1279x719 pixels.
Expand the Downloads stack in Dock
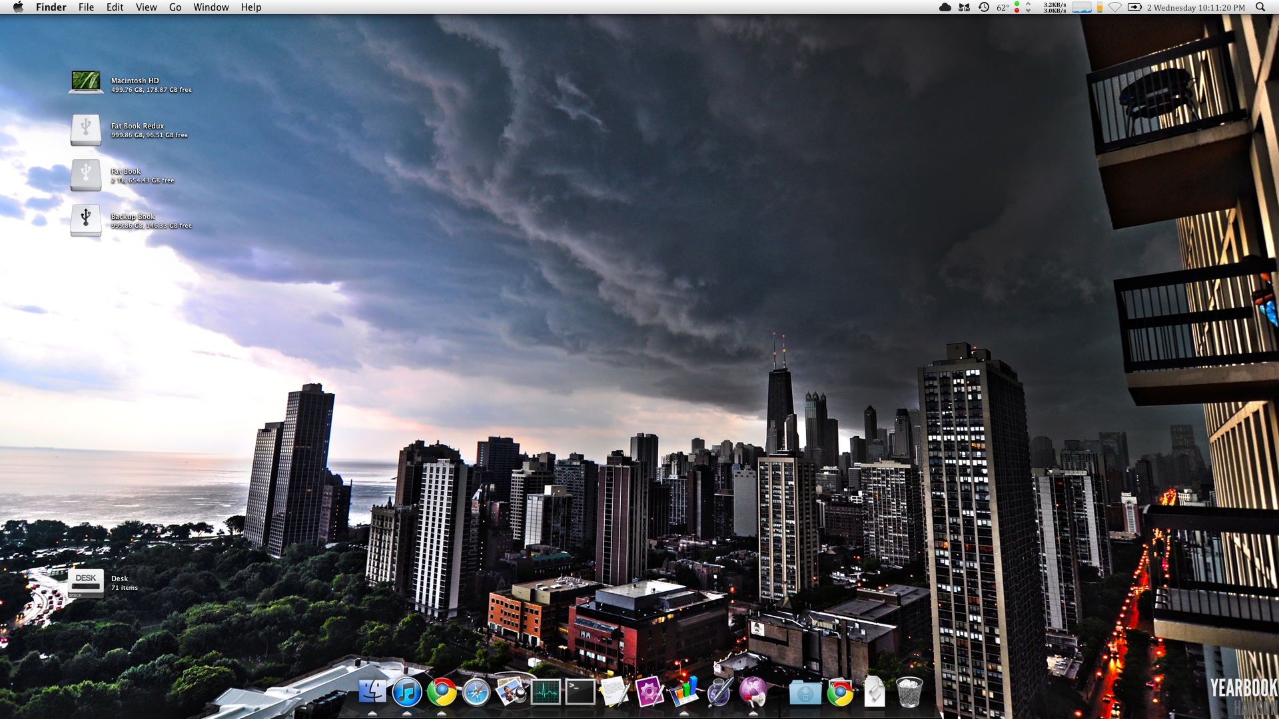(x=805, y=693)
